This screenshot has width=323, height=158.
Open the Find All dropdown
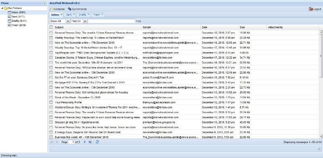(x=85, y=21)
